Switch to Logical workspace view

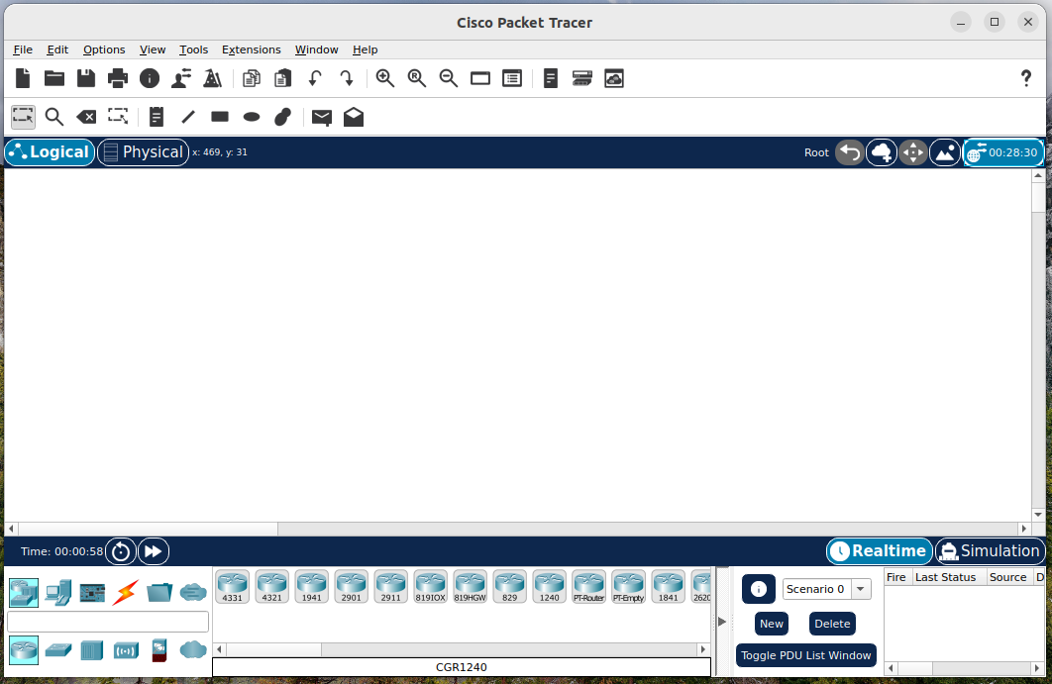50,152
